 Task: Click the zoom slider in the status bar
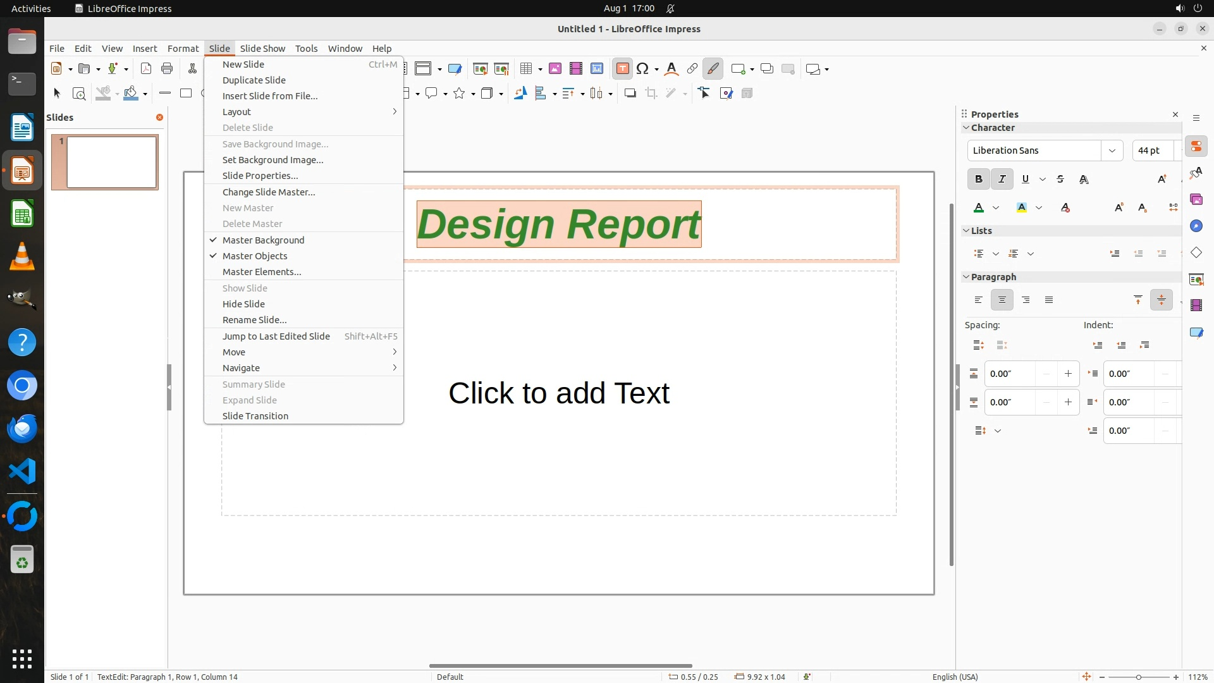coord(1138,677)
